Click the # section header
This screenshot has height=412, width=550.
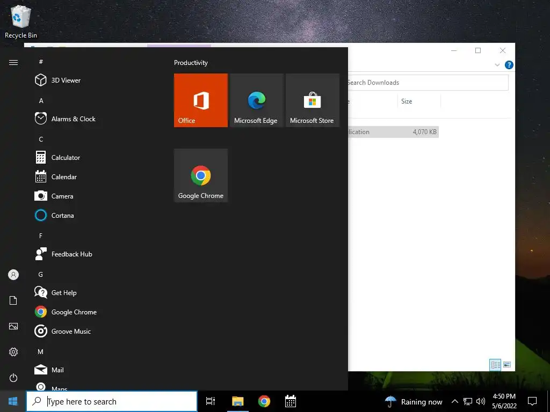pyautogui.click(x=41, y=62)
